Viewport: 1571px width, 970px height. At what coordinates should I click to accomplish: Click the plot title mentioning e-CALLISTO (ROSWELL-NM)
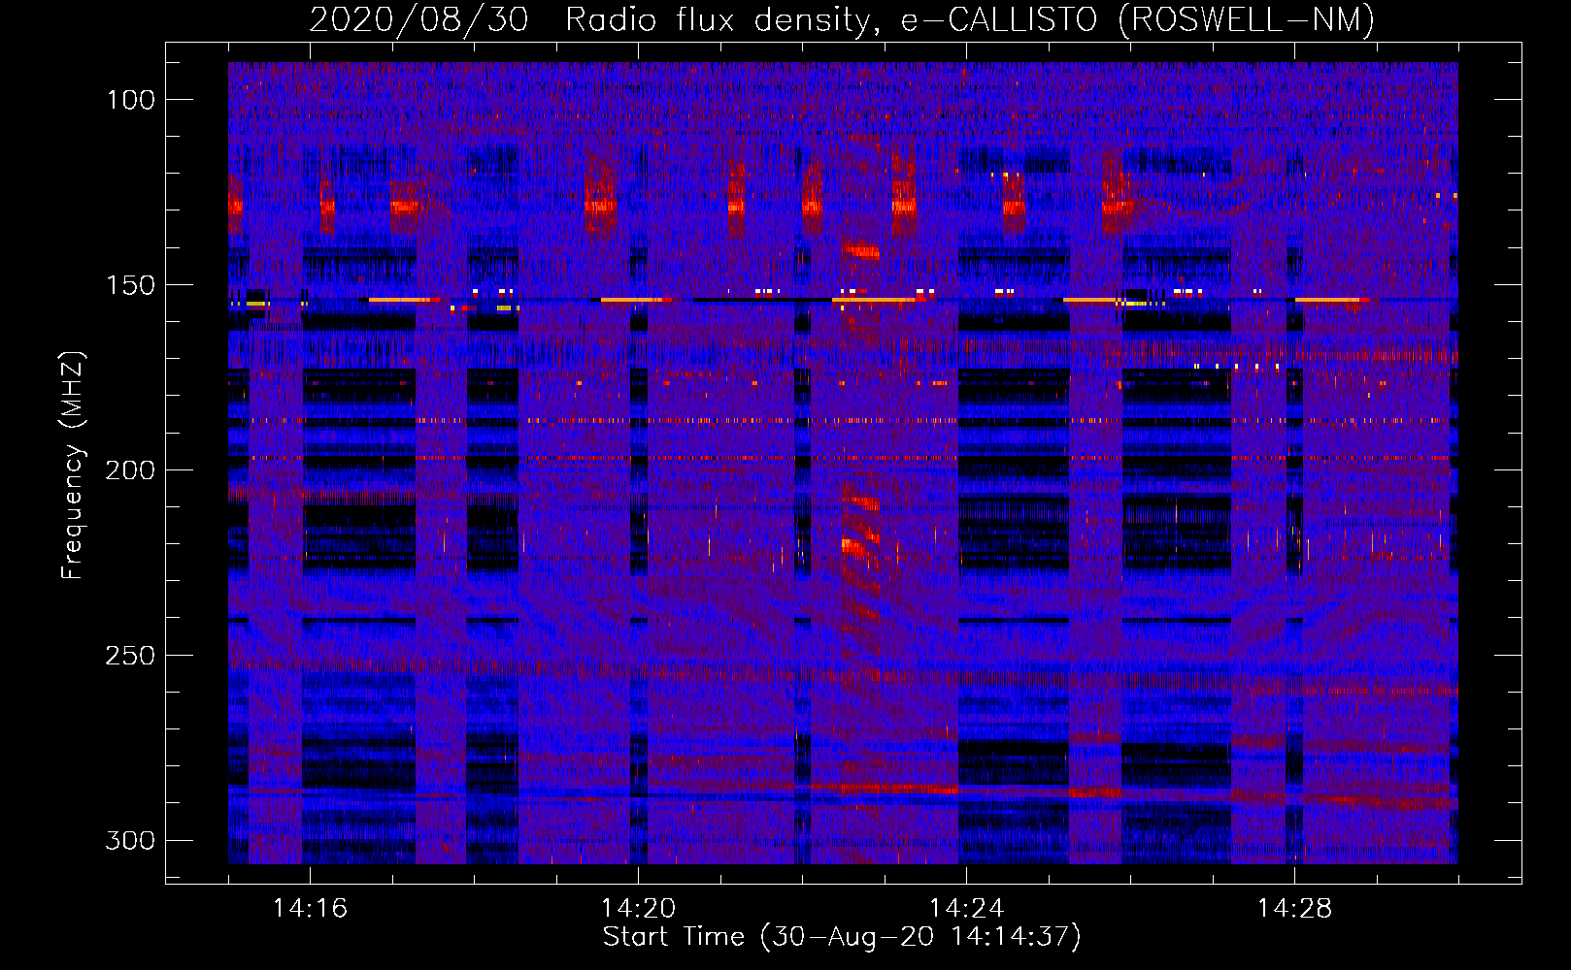[x=842, y=19]
